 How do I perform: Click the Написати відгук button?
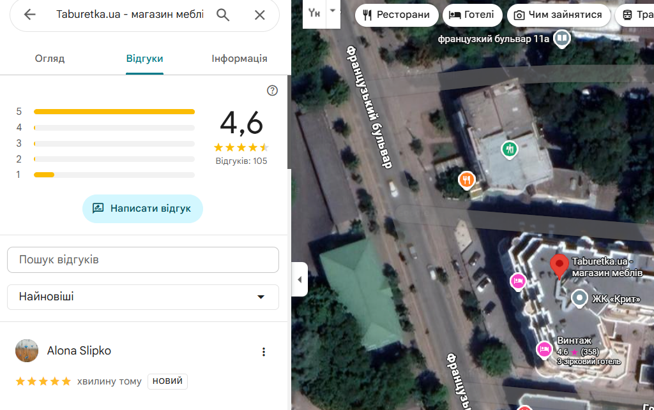point(142,209)
